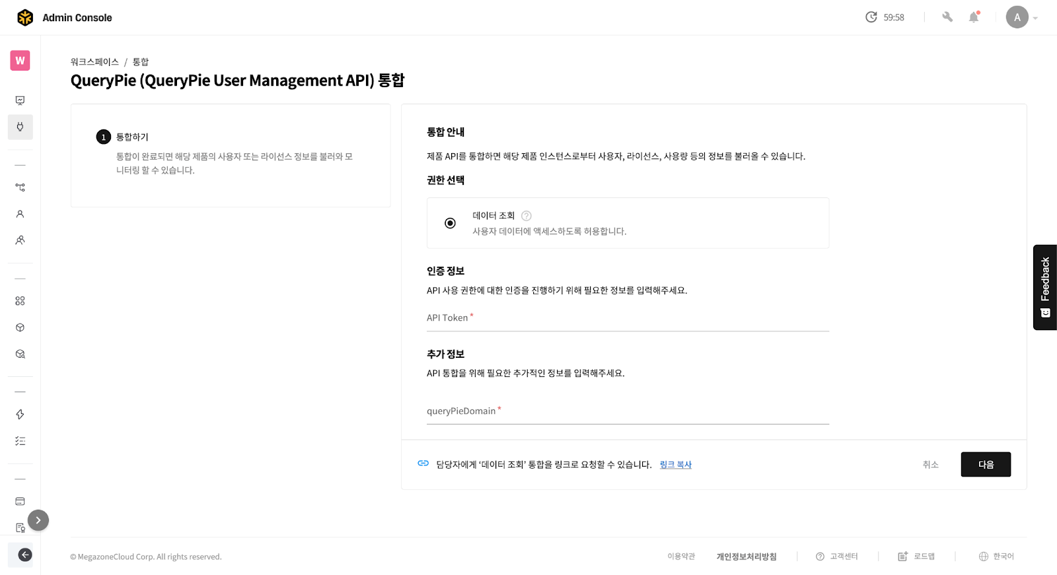Click the blue chain link icon
Image resolution: width=1057 pixels, height=575 pixels.
tap(423, 463)
